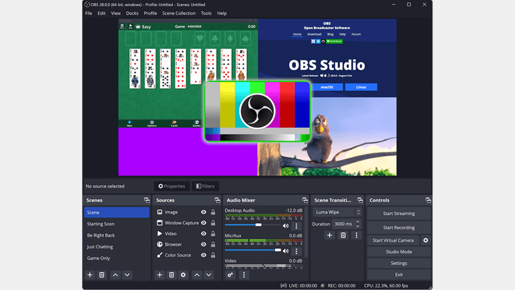
Task: Click Start Virtual Camera
Action: coord(393,241)
